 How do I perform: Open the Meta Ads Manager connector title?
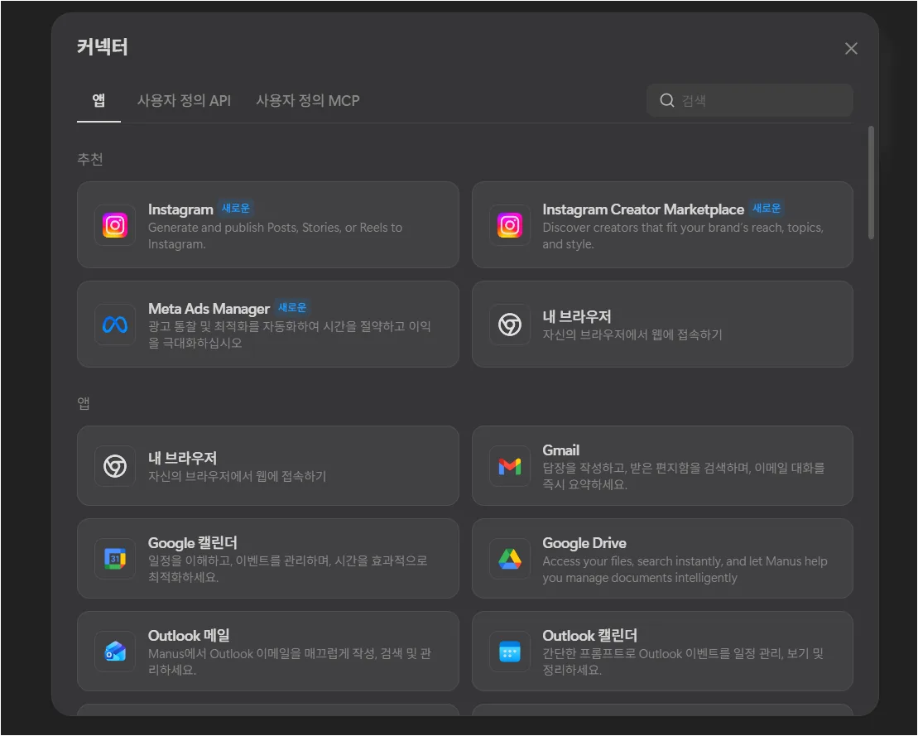tap(209, 309)
